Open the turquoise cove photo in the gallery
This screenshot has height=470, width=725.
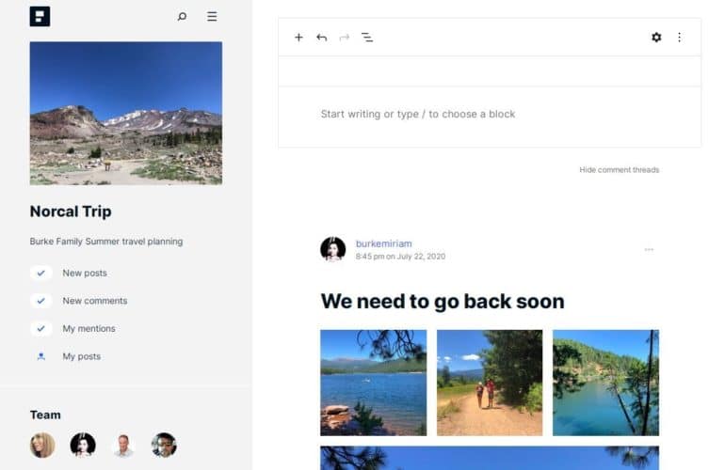605,383
